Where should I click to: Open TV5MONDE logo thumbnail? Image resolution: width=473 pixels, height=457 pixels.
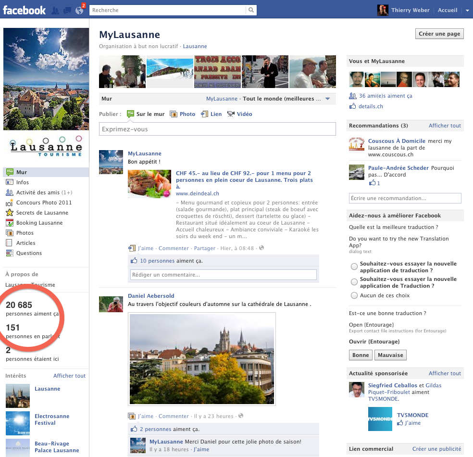380,419
